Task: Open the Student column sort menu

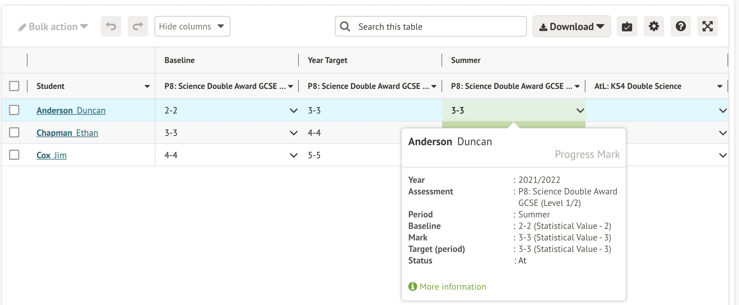Action: pyautogui.click(x=147, y=86)
